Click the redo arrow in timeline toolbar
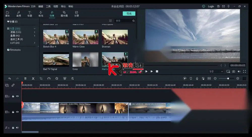The height and width of the screenshot is (137, 252). [17, 78]
